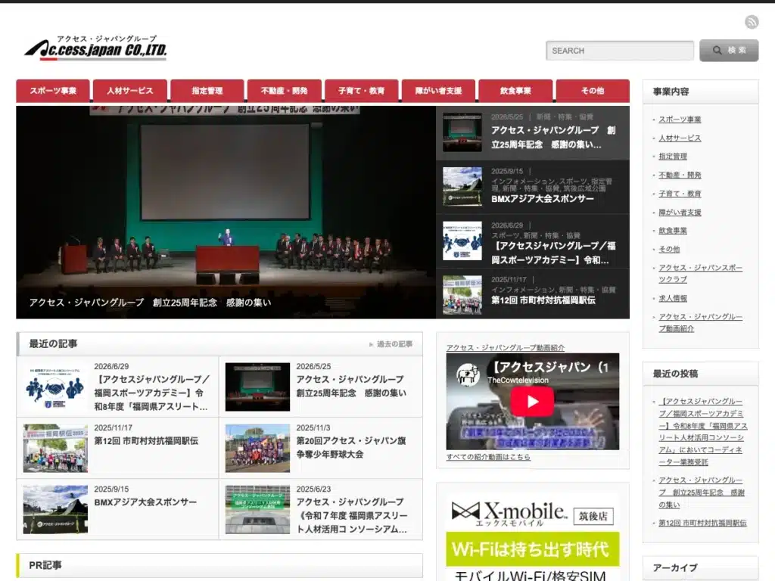Click the Access Japan company logo
The image size is (775, 581).
96,48
